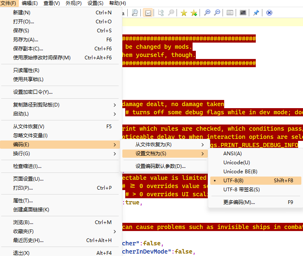The width and height of the screenshot is (303, 256).
Task: Click the zoom in magnifier icon
Action: pyautogui.click(x=207, y=13)
